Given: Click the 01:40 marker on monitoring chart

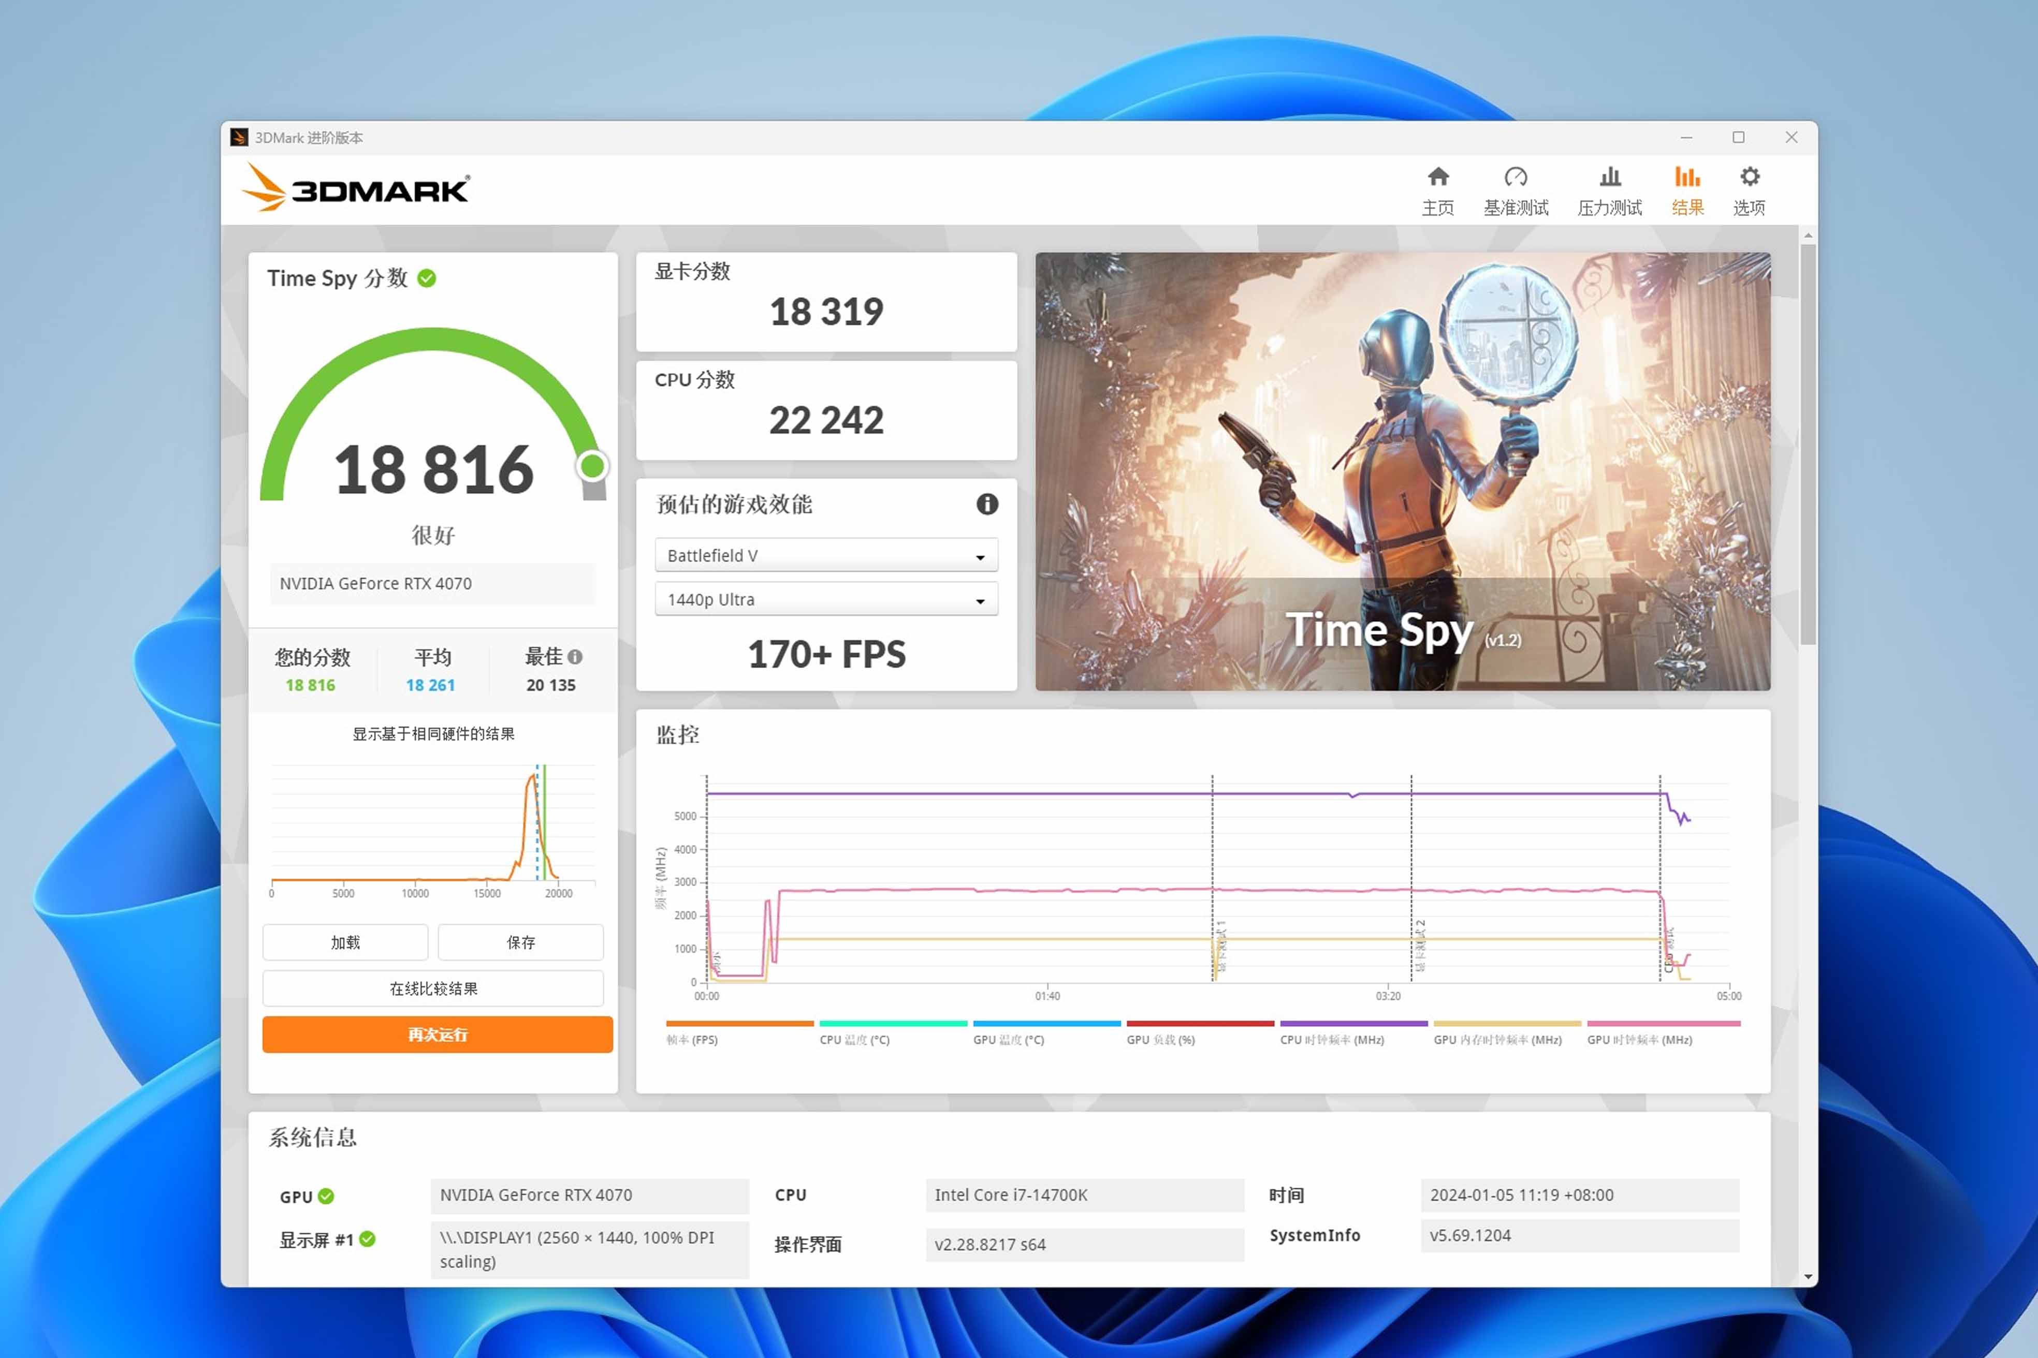Looking at the screenshot, I should [x=1047, y=996].
